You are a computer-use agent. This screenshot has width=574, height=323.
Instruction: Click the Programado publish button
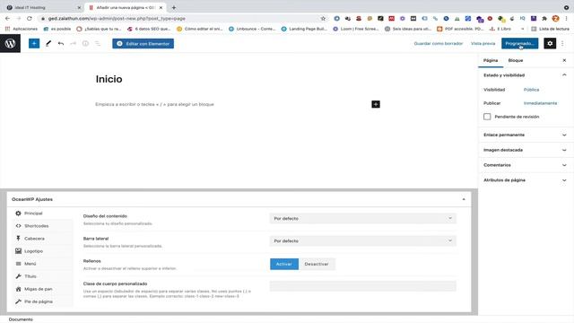click(520, 44)
